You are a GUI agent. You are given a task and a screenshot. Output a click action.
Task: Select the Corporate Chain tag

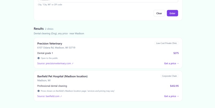coord(169,76)
